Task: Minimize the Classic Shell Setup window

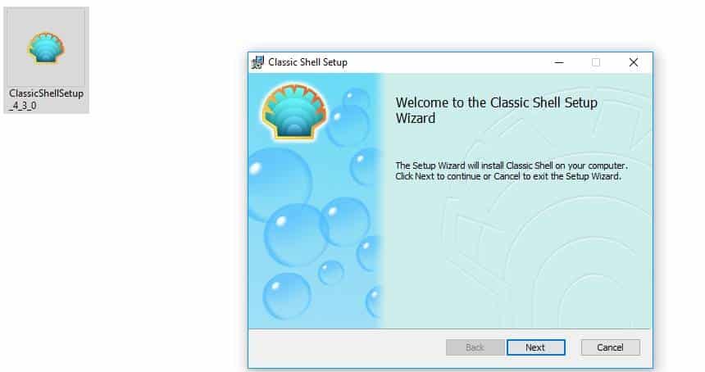Action: tap(559, 62)
